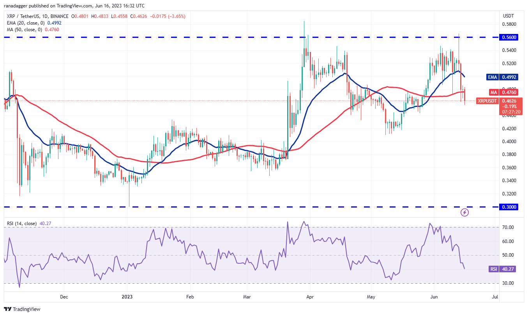528x316 pixels.
Task: Click the 70.00 level on RSI scale
Action: point(509,227)
